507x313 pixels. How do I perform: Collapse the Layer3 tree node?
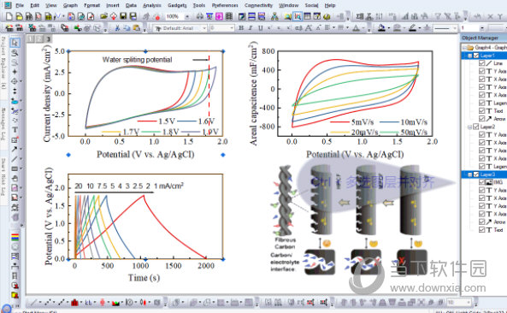click(470, 174)
